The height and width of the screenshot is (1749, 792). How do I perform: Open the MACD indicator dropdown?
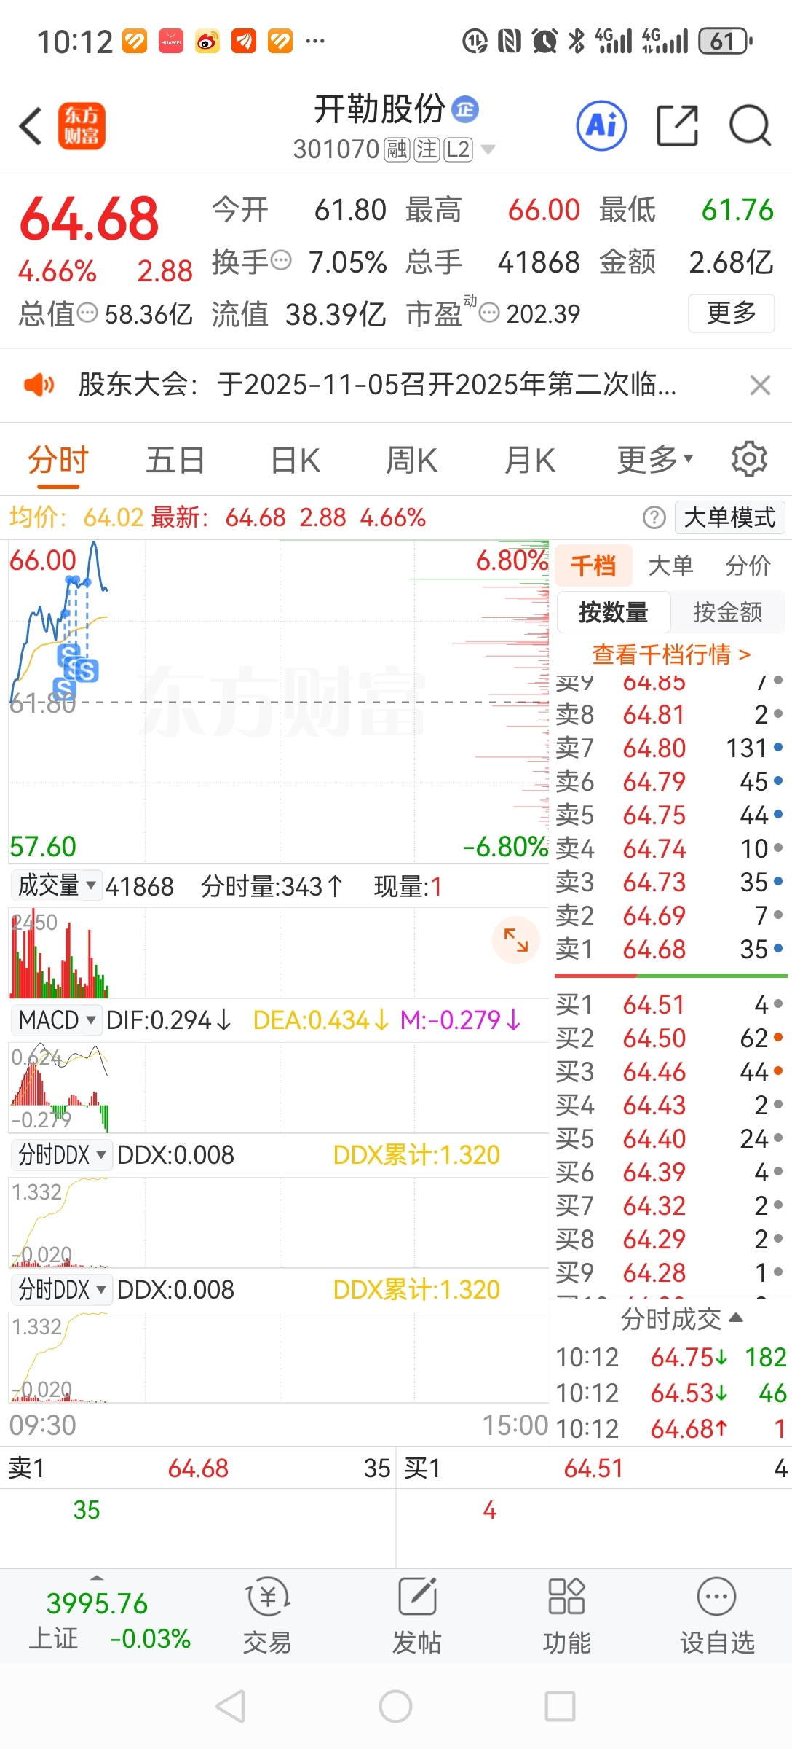pos(57,1020)
